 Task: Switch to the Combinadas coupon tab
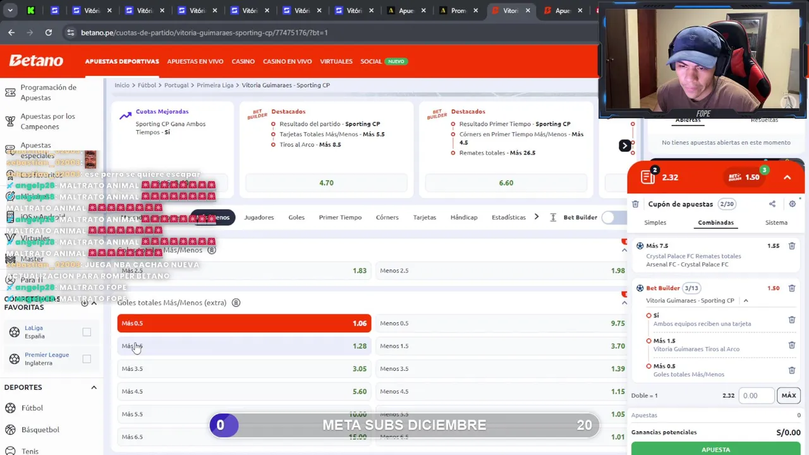click(715, 222)
